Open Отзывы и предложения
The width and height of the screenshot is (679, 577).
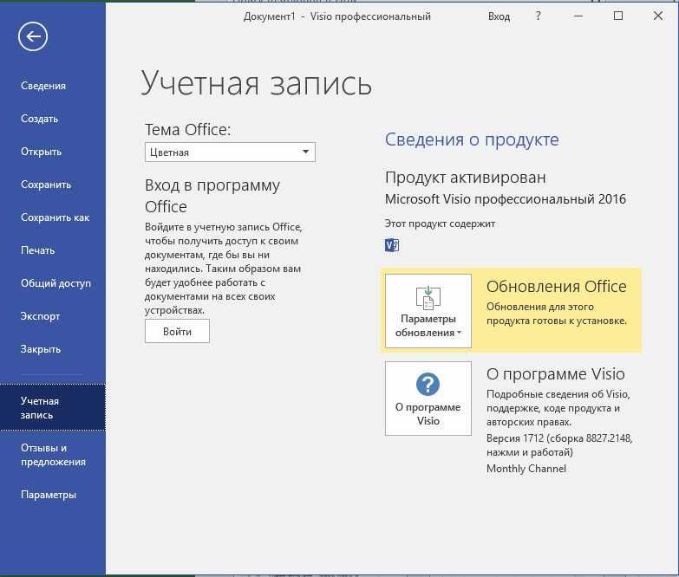point(53,455)
